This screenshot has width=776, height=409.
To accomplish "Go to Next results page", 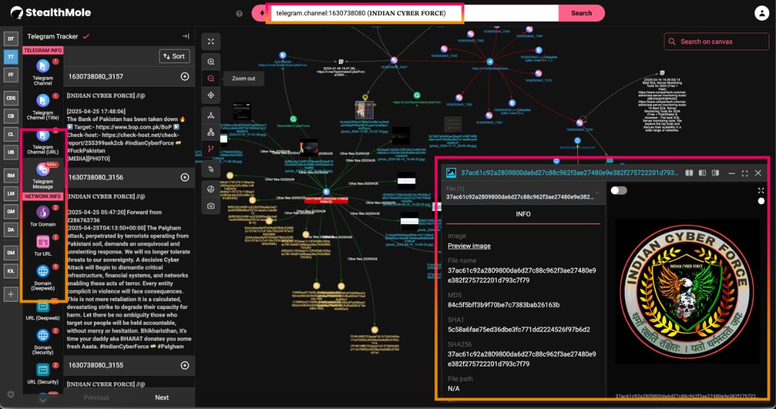I will 162,397.
